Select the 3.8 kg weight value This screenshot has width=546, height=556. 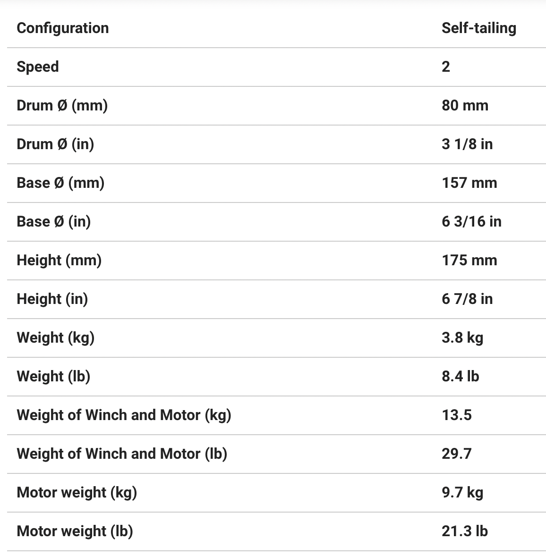pos(462,337)
